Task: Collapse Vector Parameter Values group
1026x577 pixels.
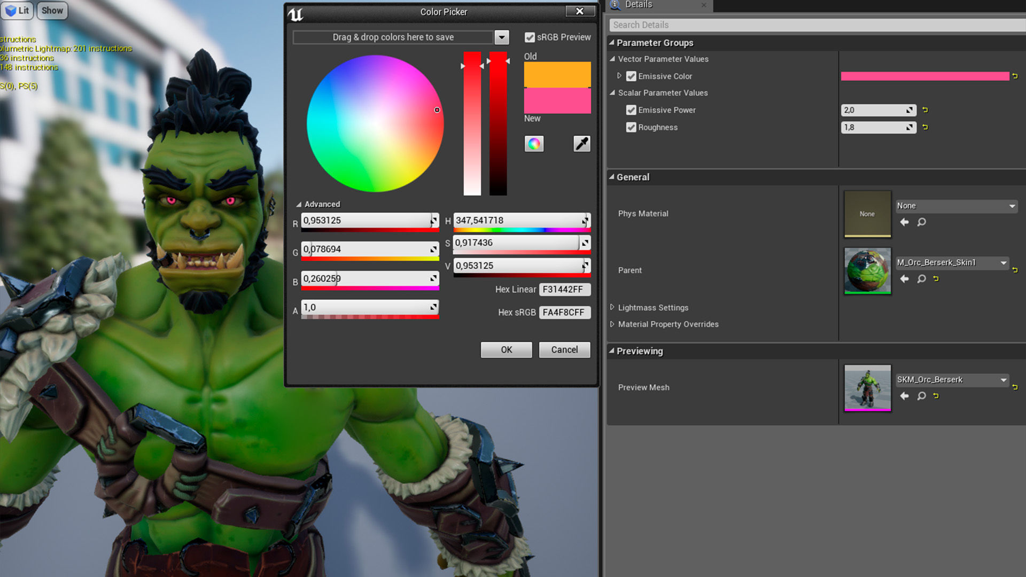Action: tap(612, 59)
